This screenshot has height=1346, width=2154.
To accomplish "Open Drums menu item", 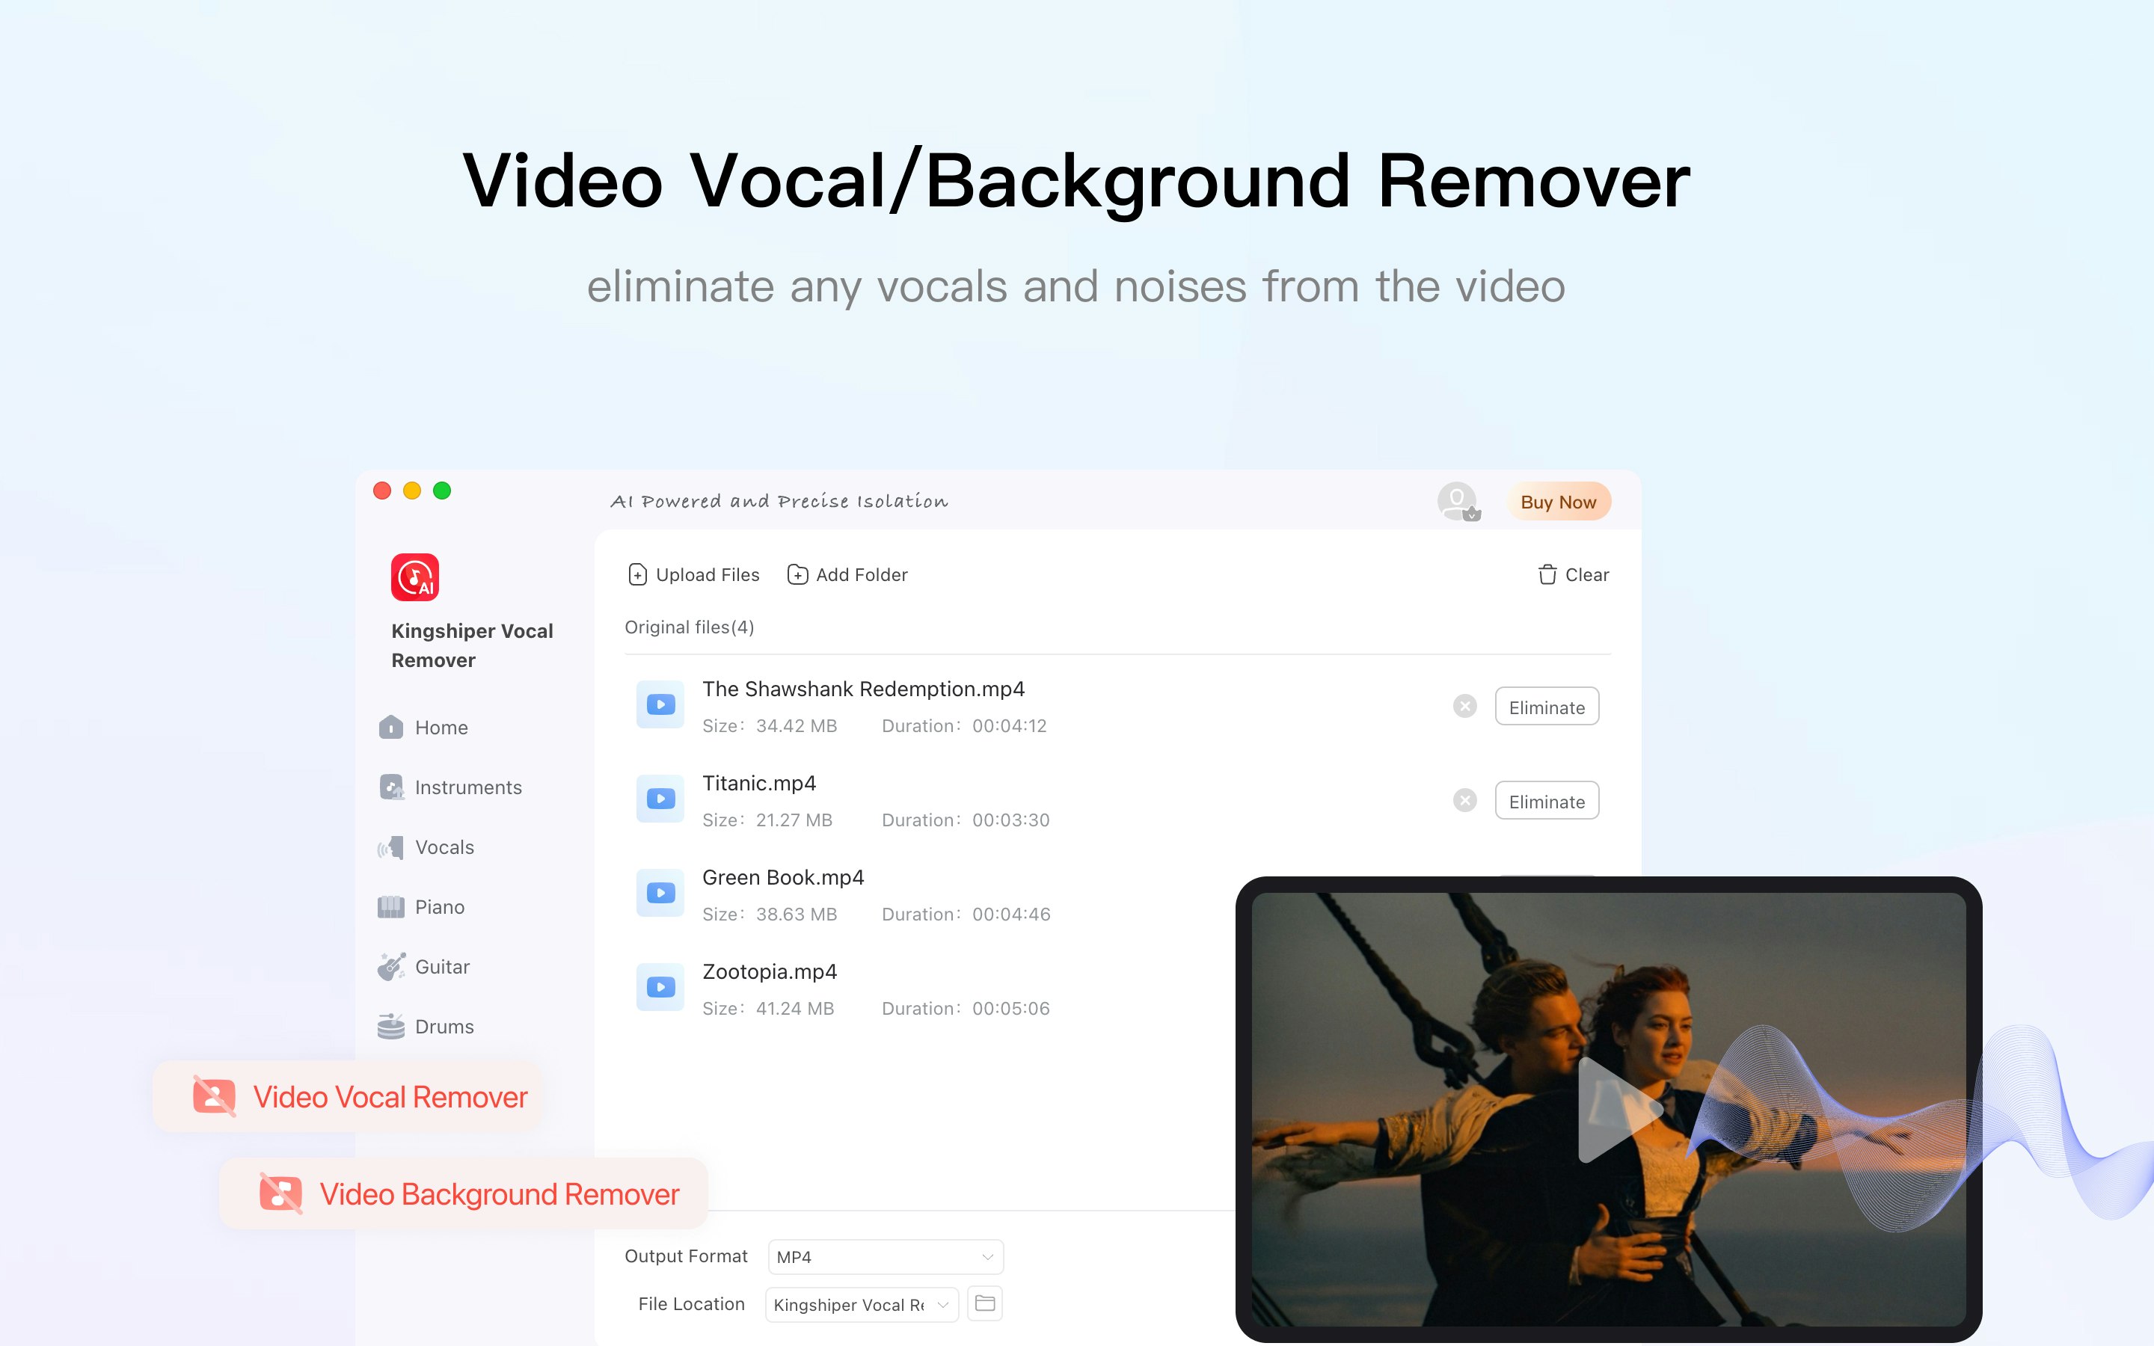I will (x=444, y=1027).
